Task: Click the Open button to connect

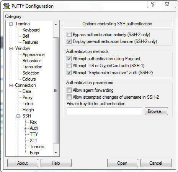Action: [x=122, y=163]
